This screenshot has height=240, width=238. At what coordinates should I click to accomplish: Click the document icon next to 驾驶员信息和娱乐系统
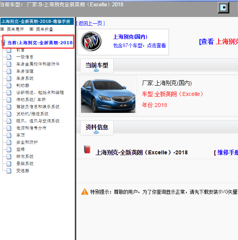coord(9,107)
